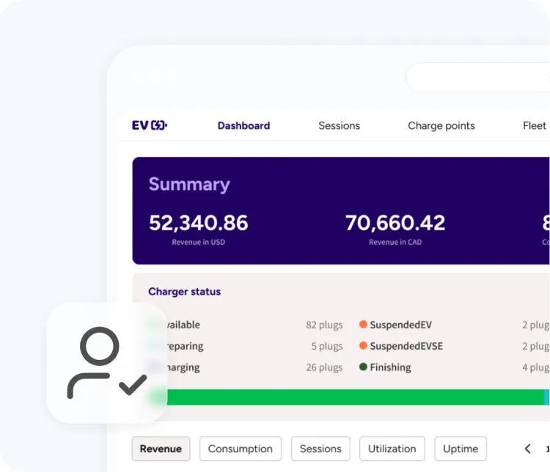Screen dimensions: 550x472
Task: Select the Sessions chart button
Action: (x=320, y=449)
